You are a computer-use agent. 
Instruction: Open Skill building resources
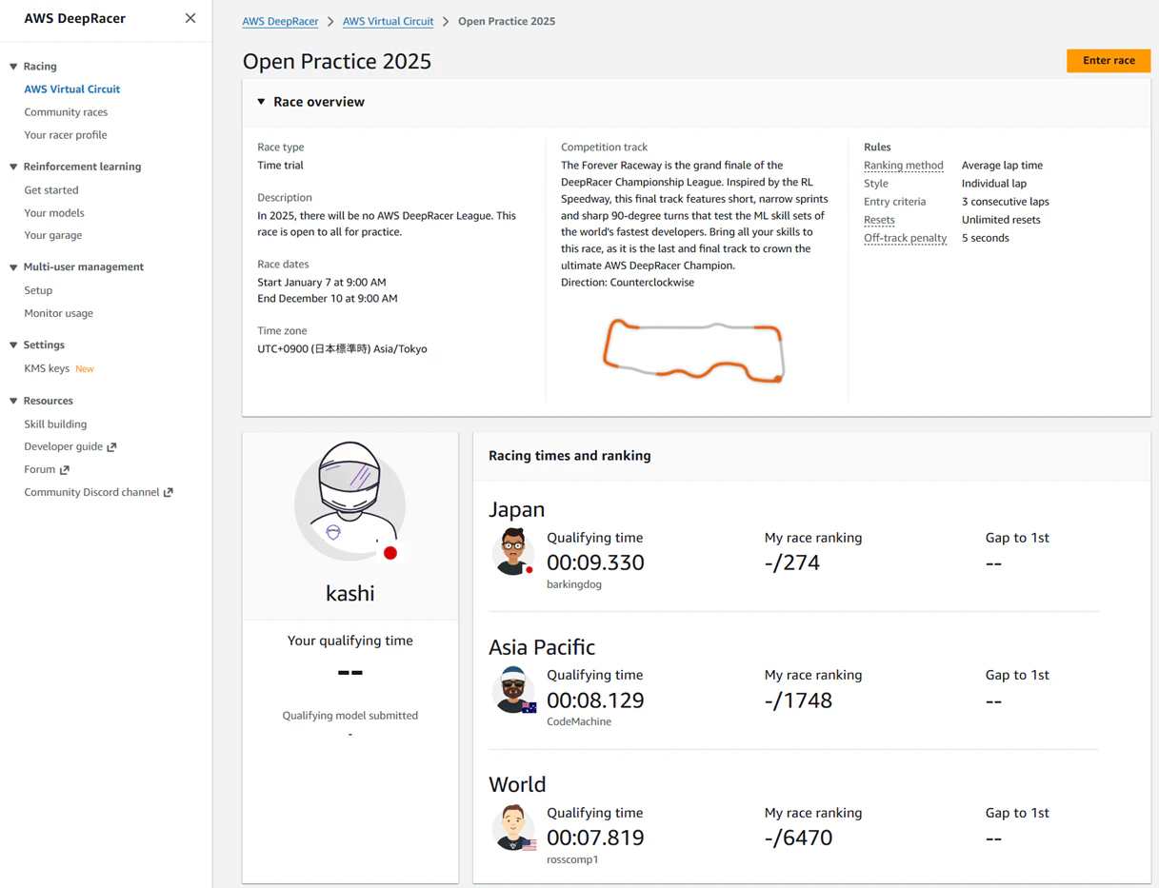coord(55,424)
